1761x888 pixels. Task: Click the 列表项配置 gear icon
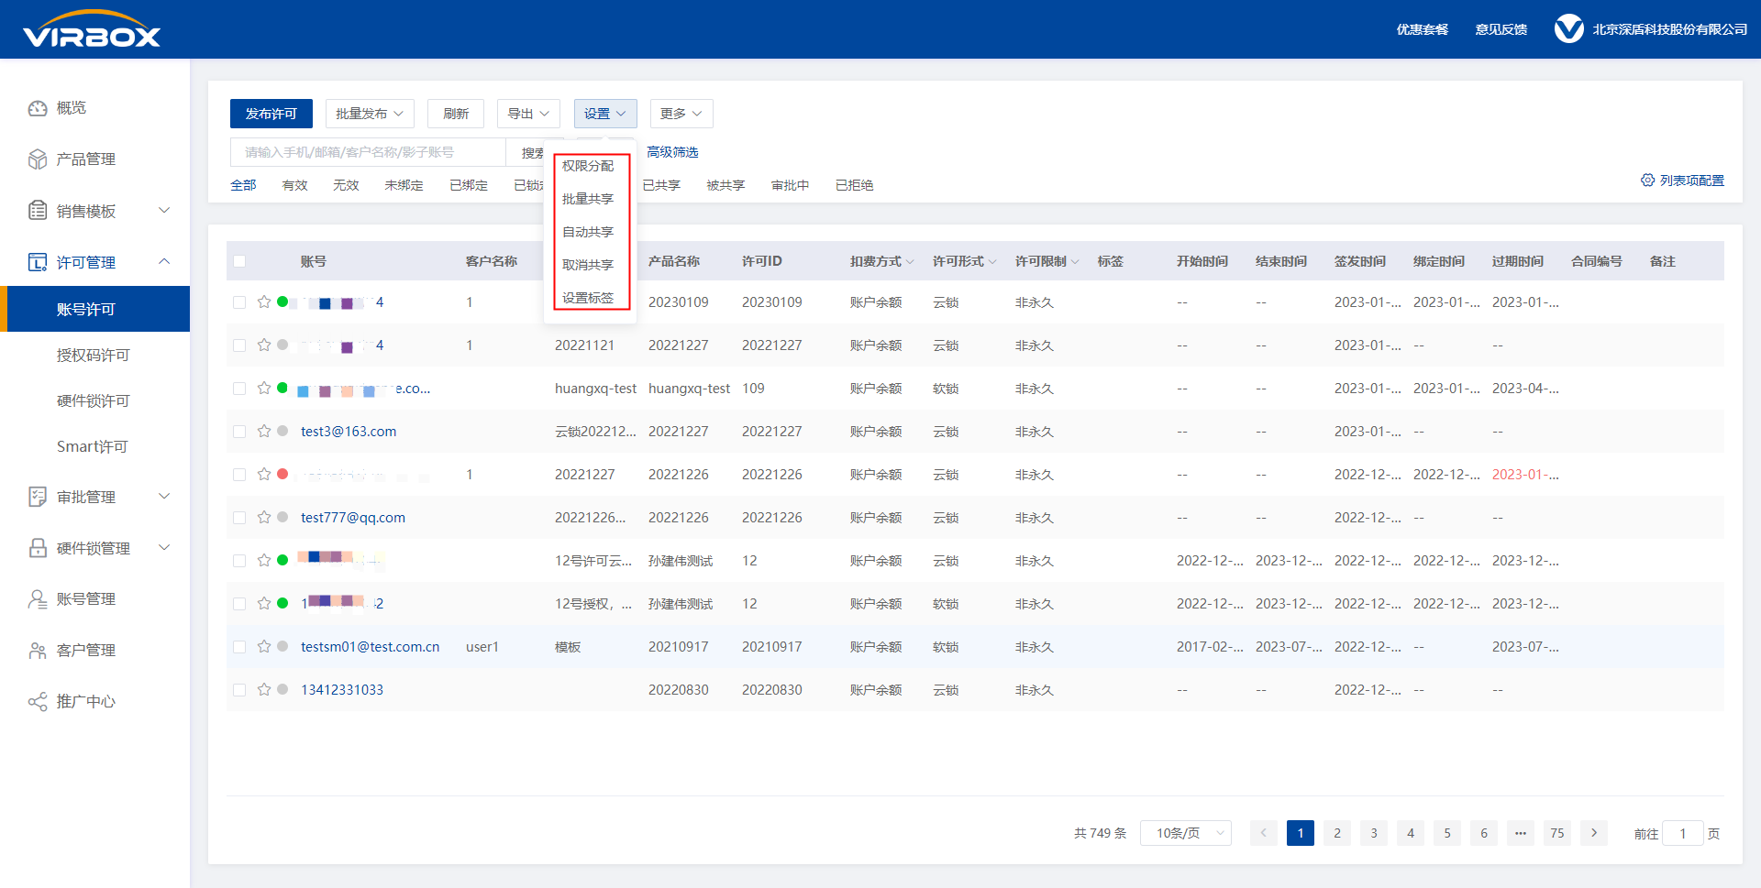(1647, 181)
